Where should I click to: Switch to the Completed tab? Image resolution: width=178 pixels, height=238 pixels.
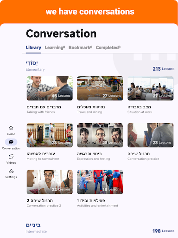[108, 47]
